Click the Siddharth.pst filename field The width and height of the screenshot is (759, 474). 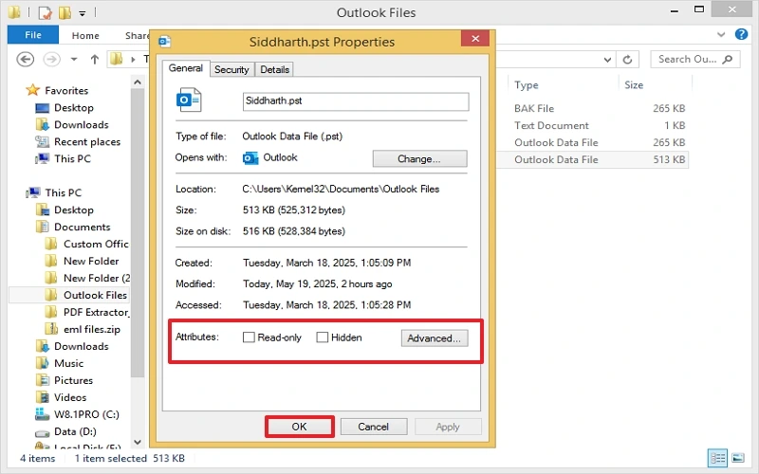pos(355,101)
